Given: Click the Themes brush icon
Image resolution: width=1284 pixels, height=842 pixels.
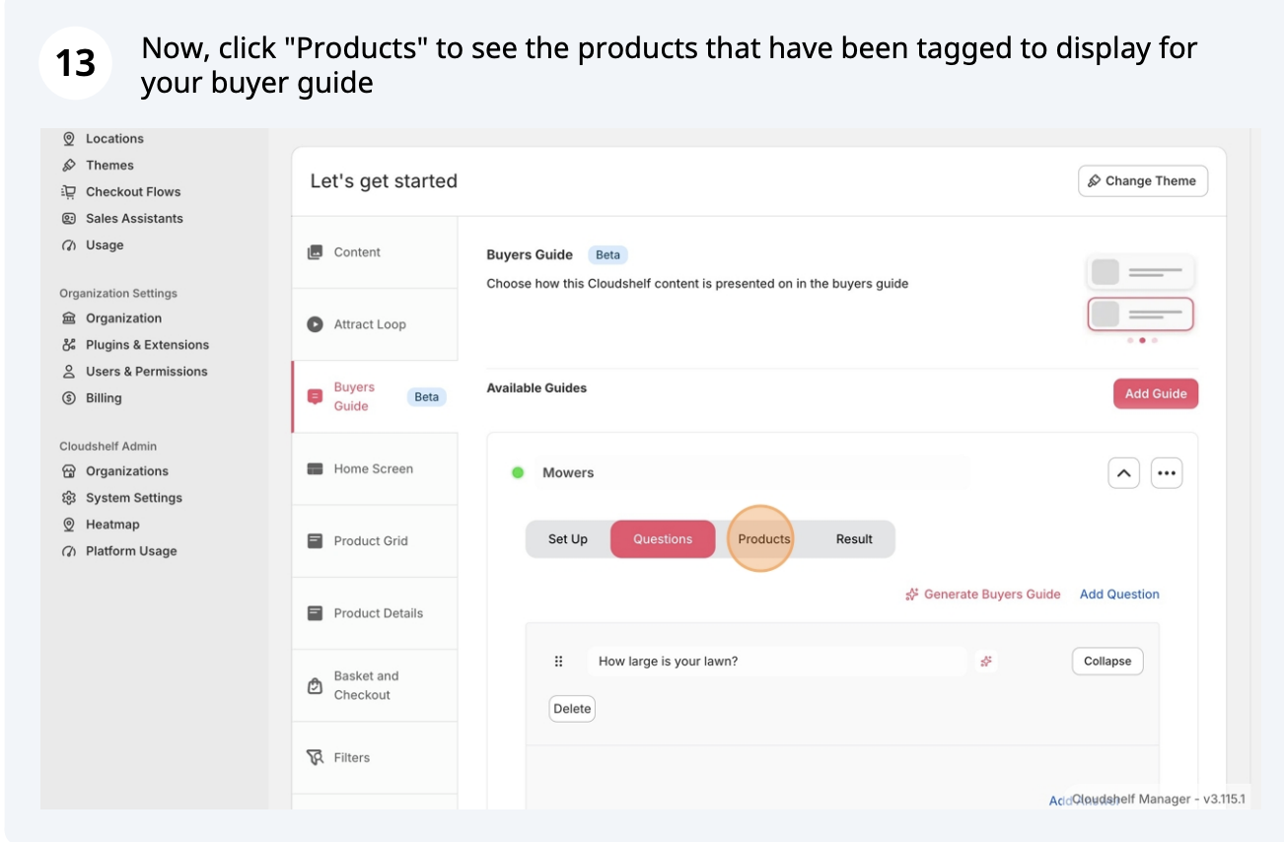Looking at the screenshot, I should pyautogui.click(x=69, y=166).
